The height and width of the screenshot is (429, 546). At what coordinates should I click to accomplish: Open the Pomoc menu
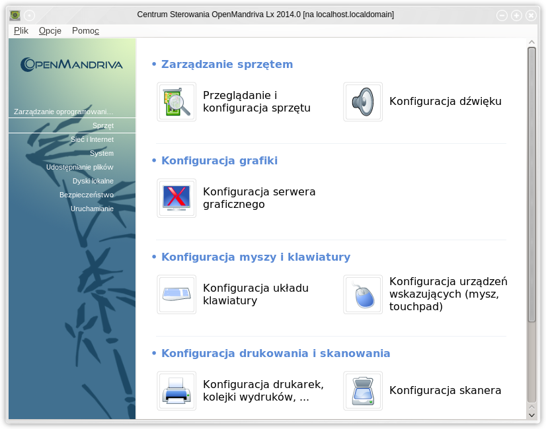[x=86, y=30]
